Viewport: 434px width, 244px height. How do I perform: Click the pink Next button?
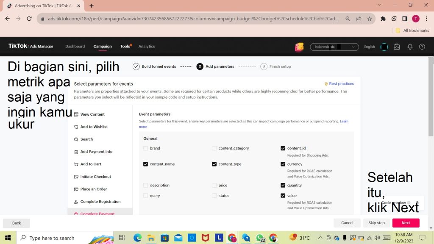pos(406,223)
